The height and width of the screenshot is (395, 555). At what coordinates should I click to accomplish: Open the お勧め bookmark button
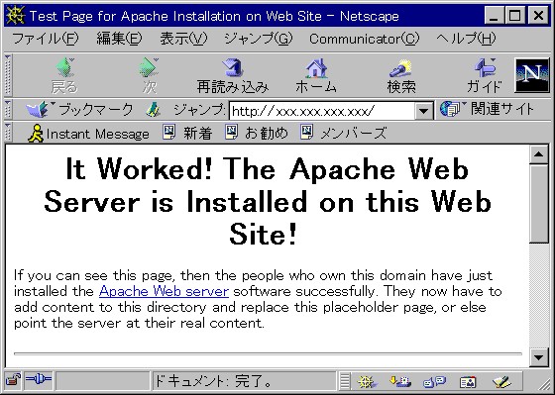click(x=257, y=133)
